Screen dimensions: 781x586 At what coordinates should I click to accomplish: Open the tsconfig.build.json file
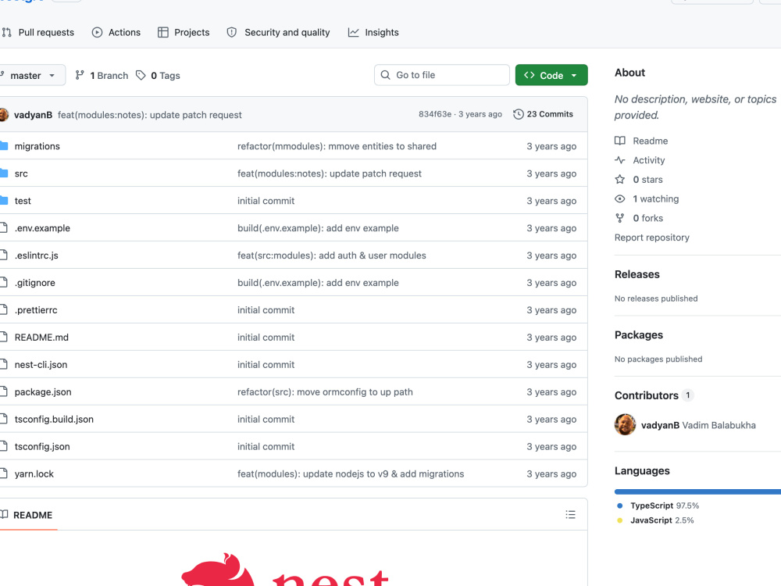(55, 419)
